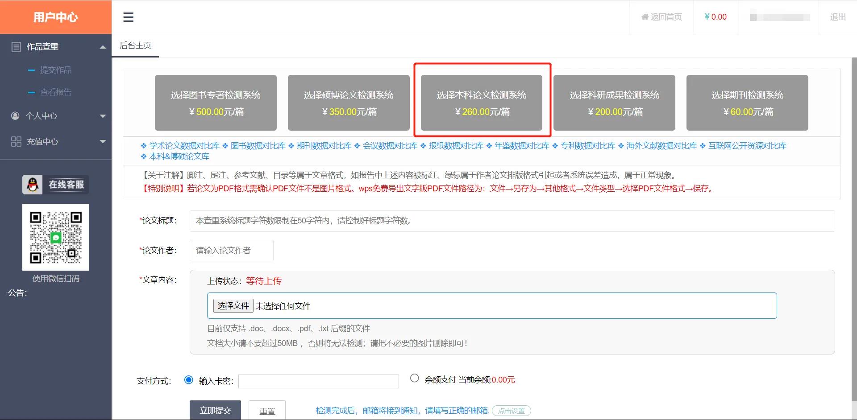Check the ¥0.00 account balance
The width and height of the screenshot is (857, 420).
[715, 17]
